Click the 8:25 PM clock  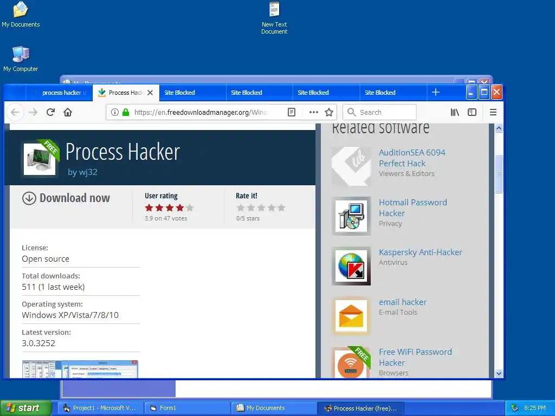pos(535,408)
